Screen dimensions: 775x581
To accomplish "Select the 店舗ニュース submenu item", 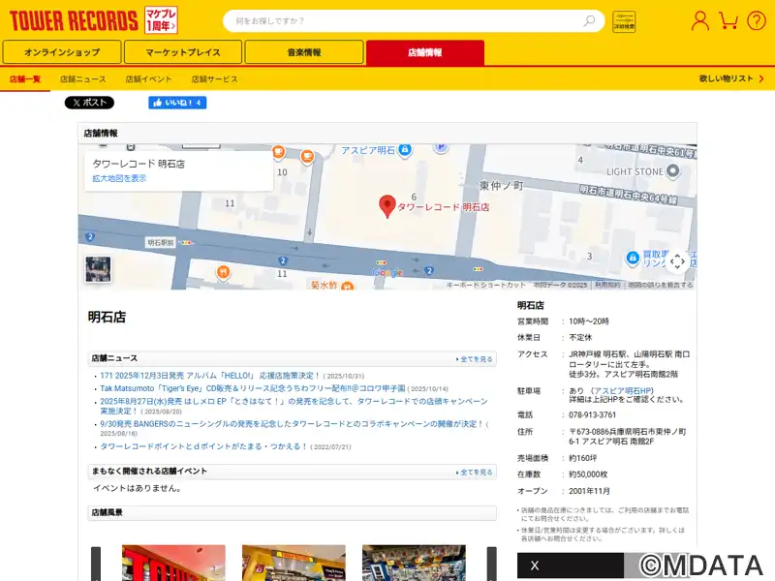I will pos(83,79).
